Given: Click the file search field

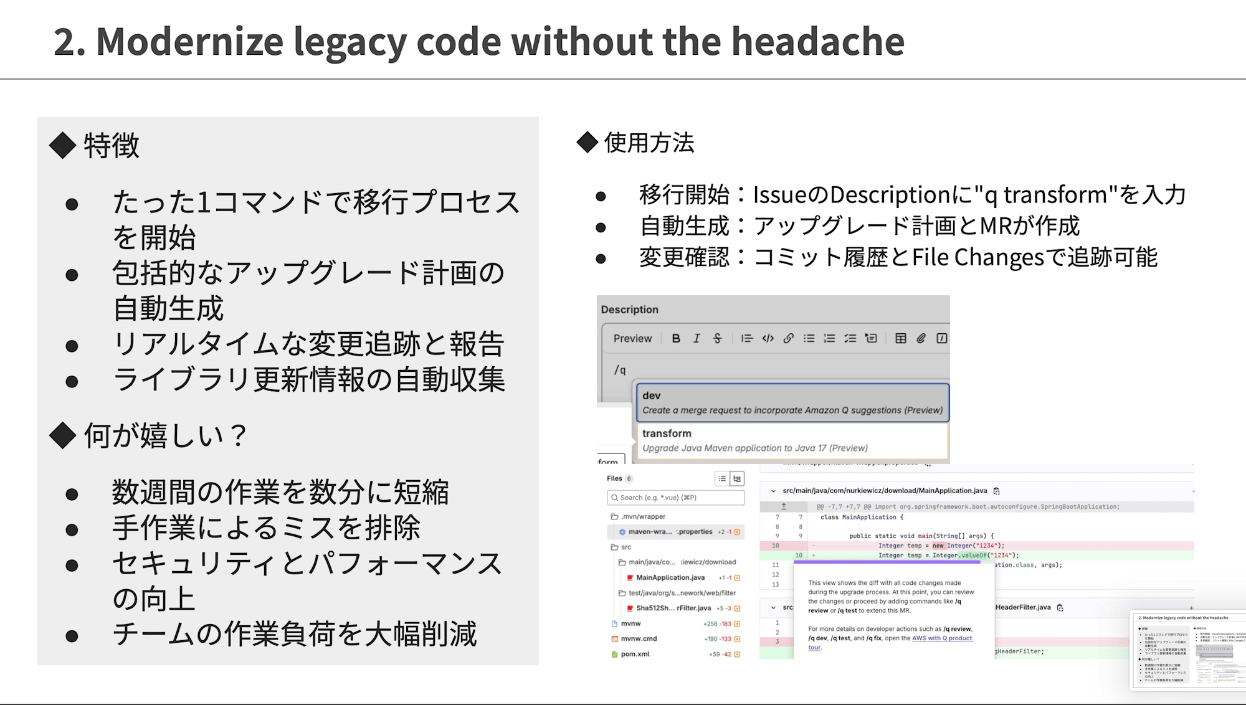Looking at the screenshot, I should (x=675, y=498).
